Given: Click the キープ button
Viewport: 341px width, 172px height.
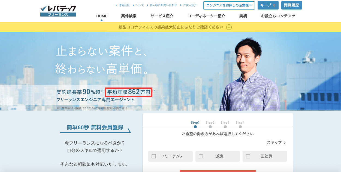Looking at the screenshot, I should [x=268, y=5].
